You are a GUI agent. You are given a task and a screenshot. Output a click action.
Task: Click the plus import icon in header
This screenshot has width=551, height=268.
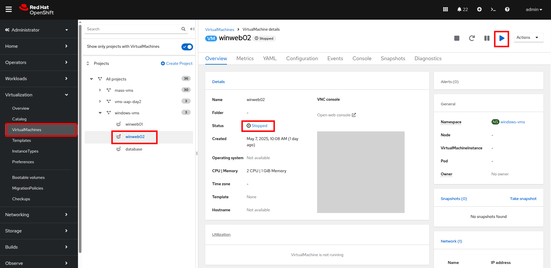(x=479, y=10)
